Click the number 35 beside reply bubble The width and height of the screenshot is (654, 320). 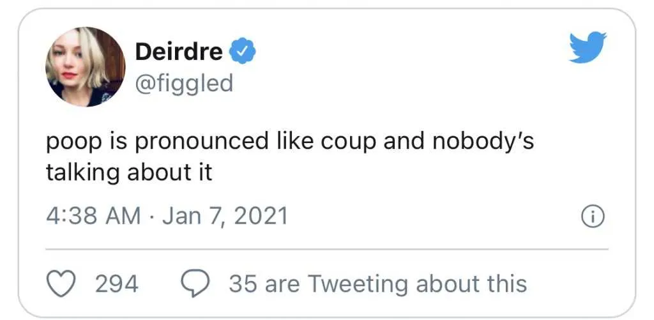point(242,284)
